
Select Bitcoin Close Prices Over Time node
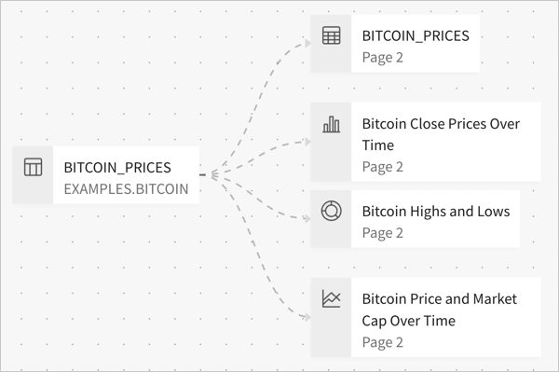pos(426,142)
